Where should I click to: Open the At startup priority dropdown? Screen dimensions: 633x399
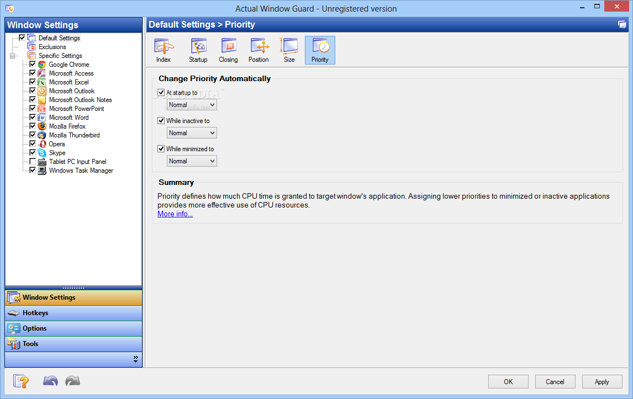point(192,105)
